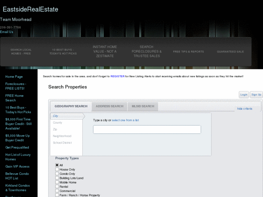263x197 pixels.
Task: Open 'select one from a list' link
Action: [125, 120]
